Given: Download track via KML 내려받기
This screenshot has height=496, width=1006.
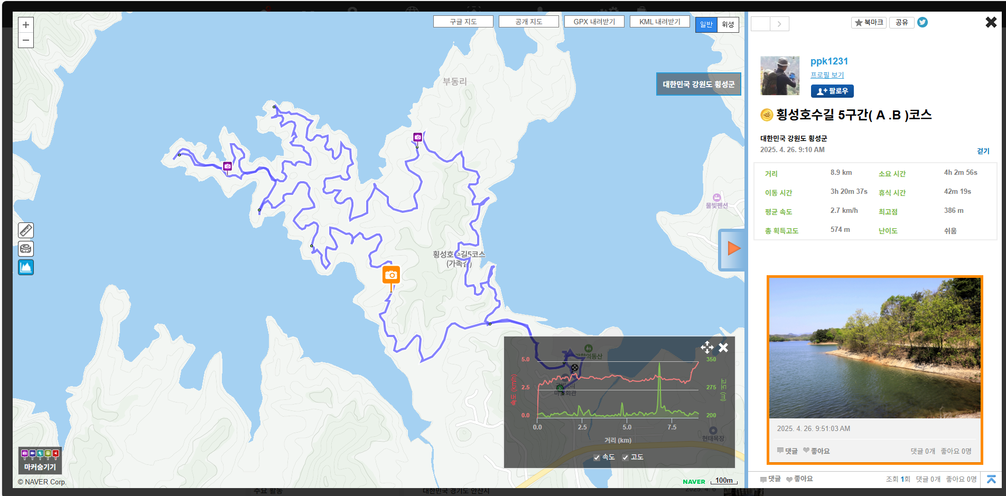Looking at the screenshot, I should coord(660,22).
